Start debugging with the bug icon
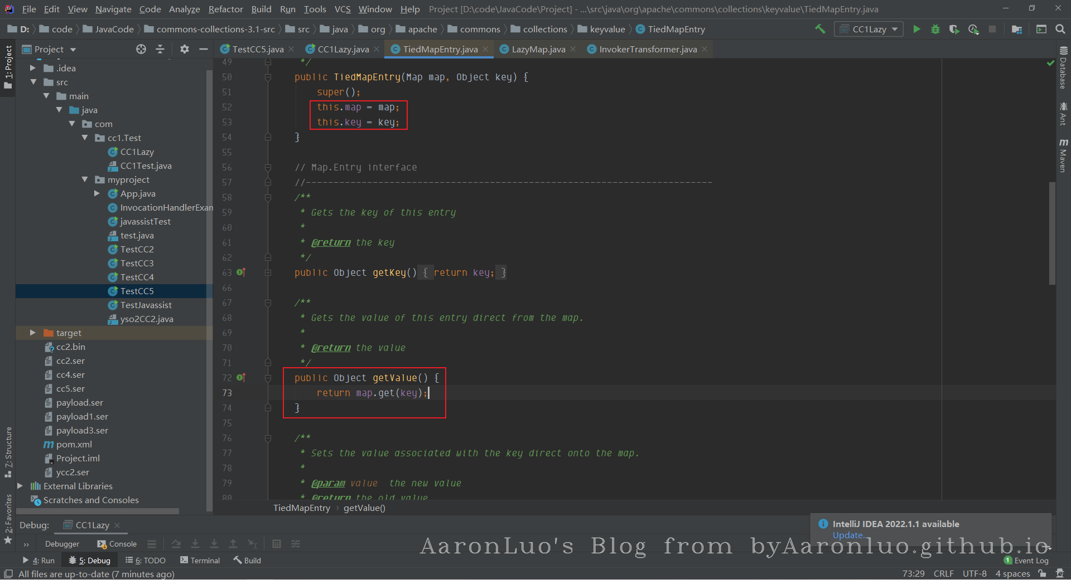Image resolution: width=1071 pixels, height=580 pixels. point(935,29)
